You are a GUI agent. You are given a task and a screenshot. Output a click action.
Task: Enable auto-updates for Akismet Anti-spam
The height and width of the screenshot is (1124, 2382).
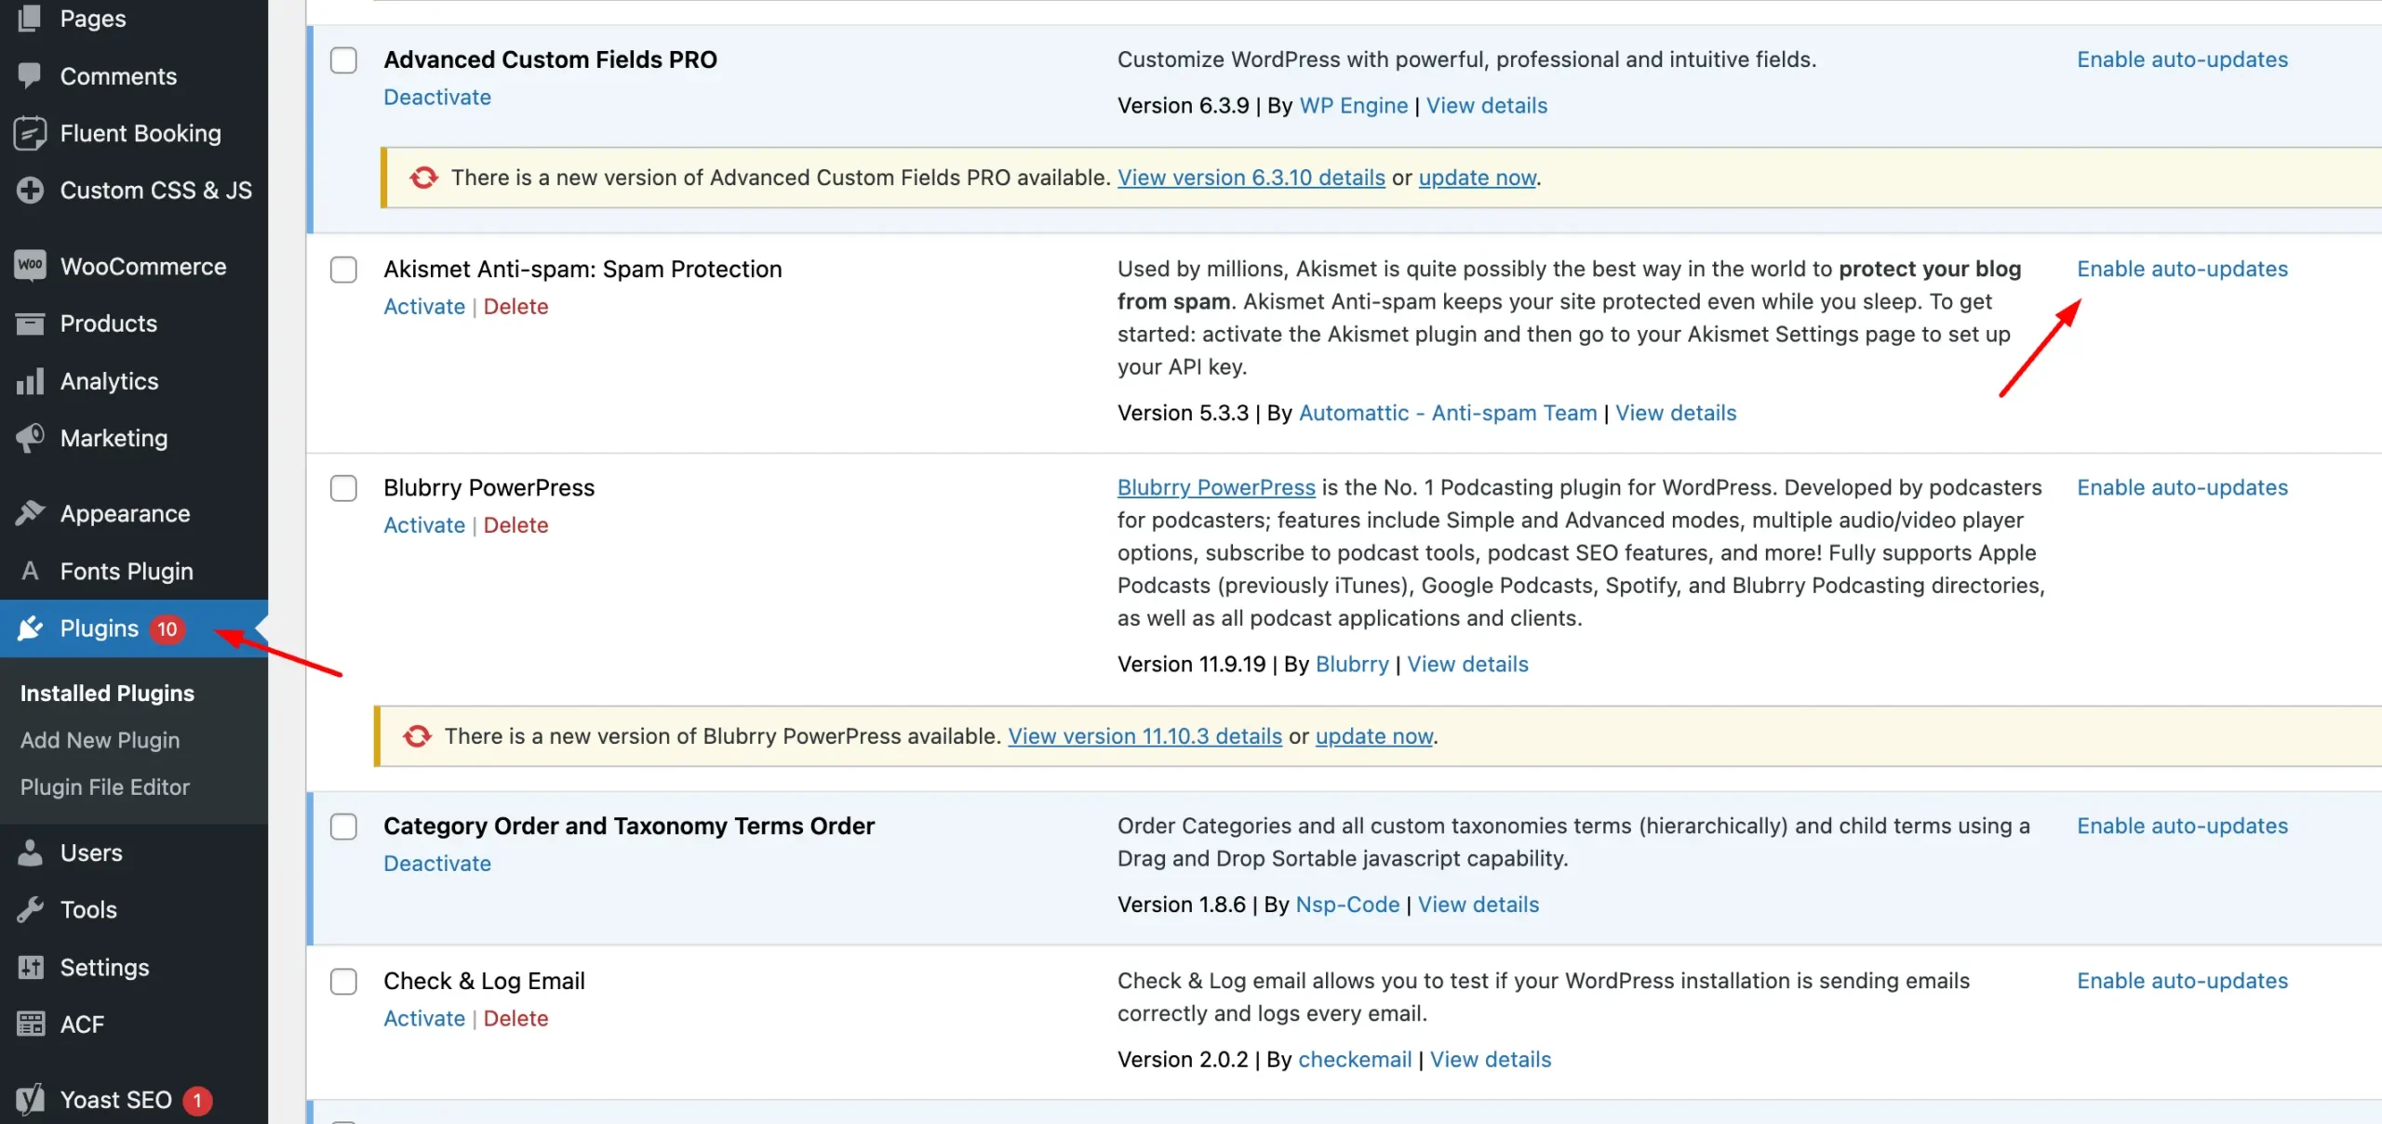[2182, 269]
